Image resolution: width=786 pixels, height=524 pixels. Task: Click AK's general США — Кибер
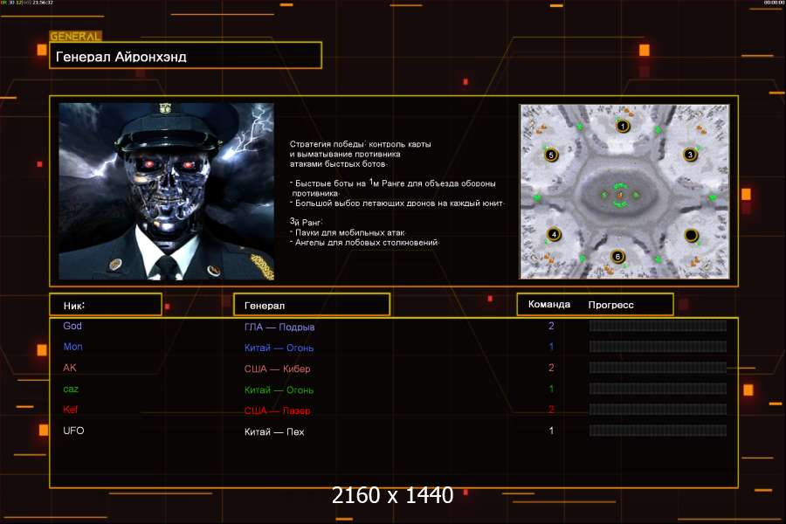tap(277, 369)
